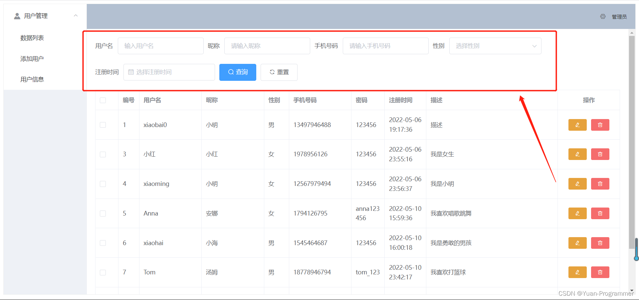
Task: Edit the xiaoming user row
Action: [577, 184]
